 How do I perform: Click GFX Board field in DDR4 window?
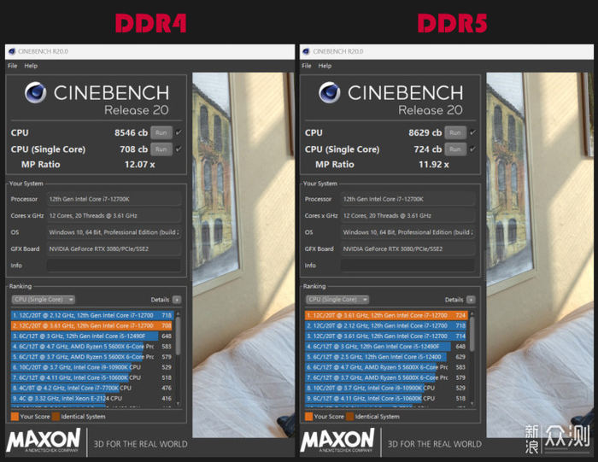(x=114, y=249)
